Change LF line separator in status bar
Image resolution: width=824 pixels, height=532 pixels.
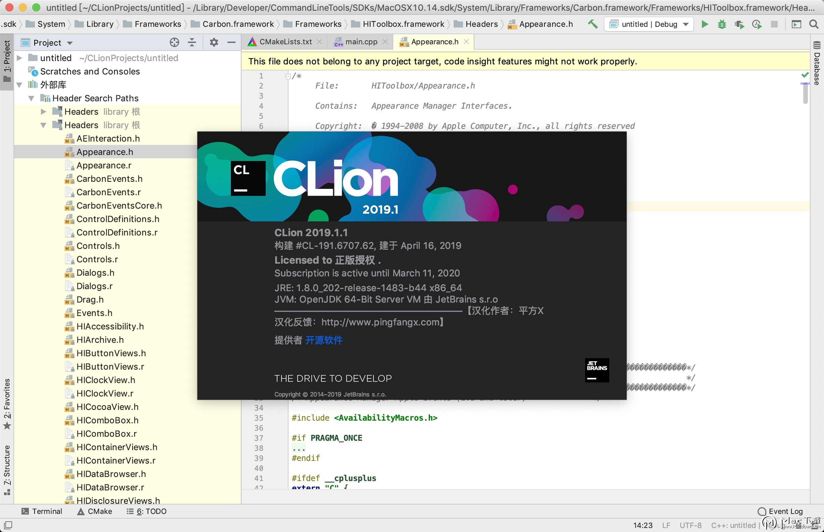click(x=666, y=525)
